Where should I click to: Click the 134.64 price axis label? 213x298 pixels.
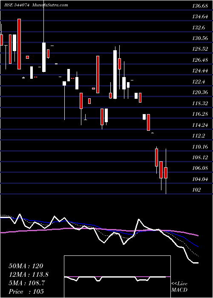click(x=200, y=17)
